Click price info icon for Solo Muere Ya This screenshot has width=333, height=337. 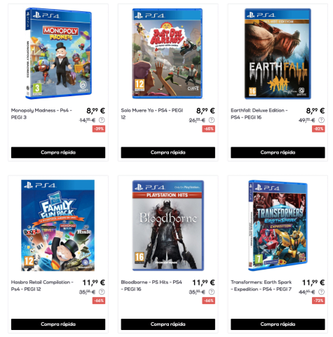pyautogui.click(x=212, y=120)
